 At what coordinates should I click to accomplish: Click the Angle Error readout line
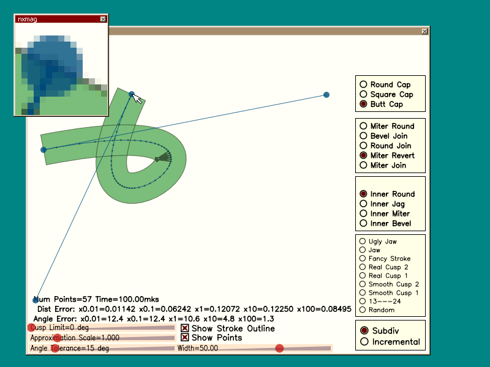tap(154, 319)
